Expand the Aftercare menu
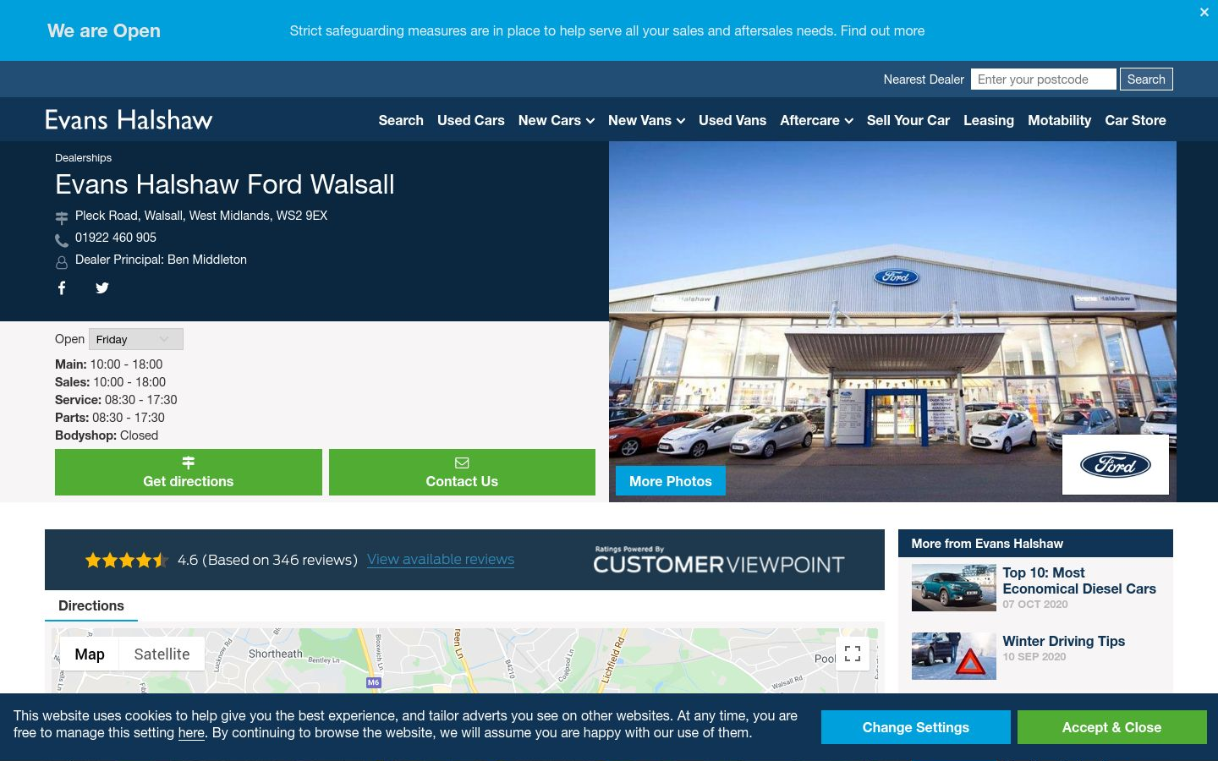 coord(816,120)
